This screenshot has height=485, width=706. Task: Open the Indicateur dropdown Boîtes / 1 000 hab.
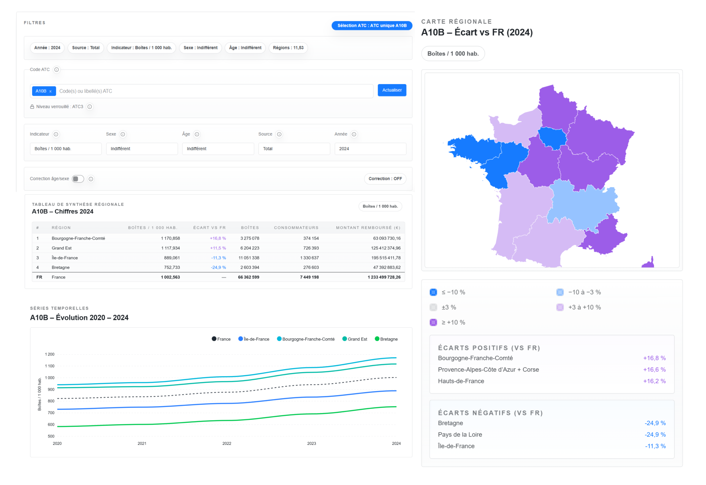(66, 149)
